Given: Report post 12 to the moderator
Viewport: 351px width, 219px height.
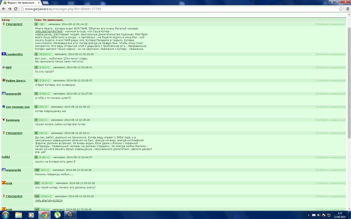Looking at the screenshot, I should [330, 196].
